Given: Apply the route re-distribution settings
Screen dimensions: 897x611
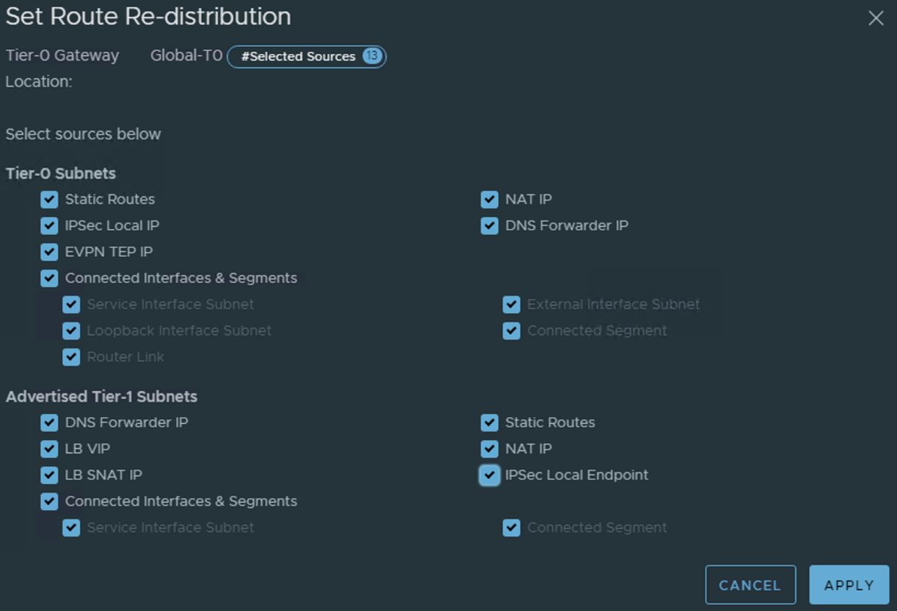Looking at the screenshot, I should [x=849, y=585].
